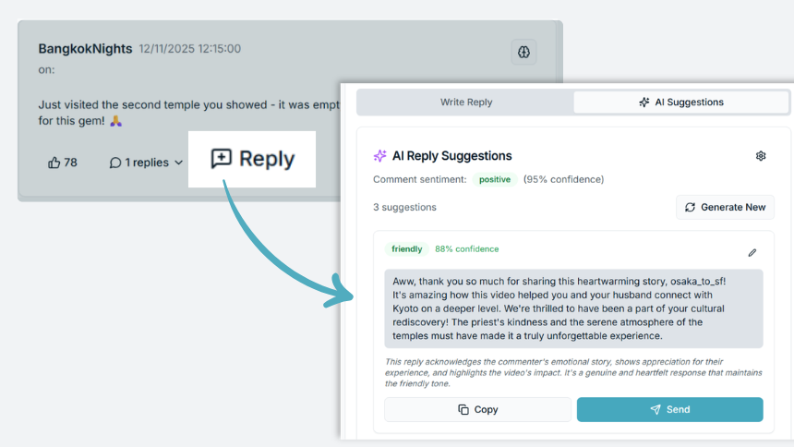794x447 pixels.
Task: Click the positive sentiment badge
Action: (495, 179)
